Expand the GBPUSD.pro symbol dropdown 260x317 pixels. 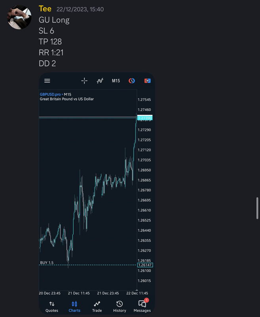pyautogui.click(x=51, y=94)
